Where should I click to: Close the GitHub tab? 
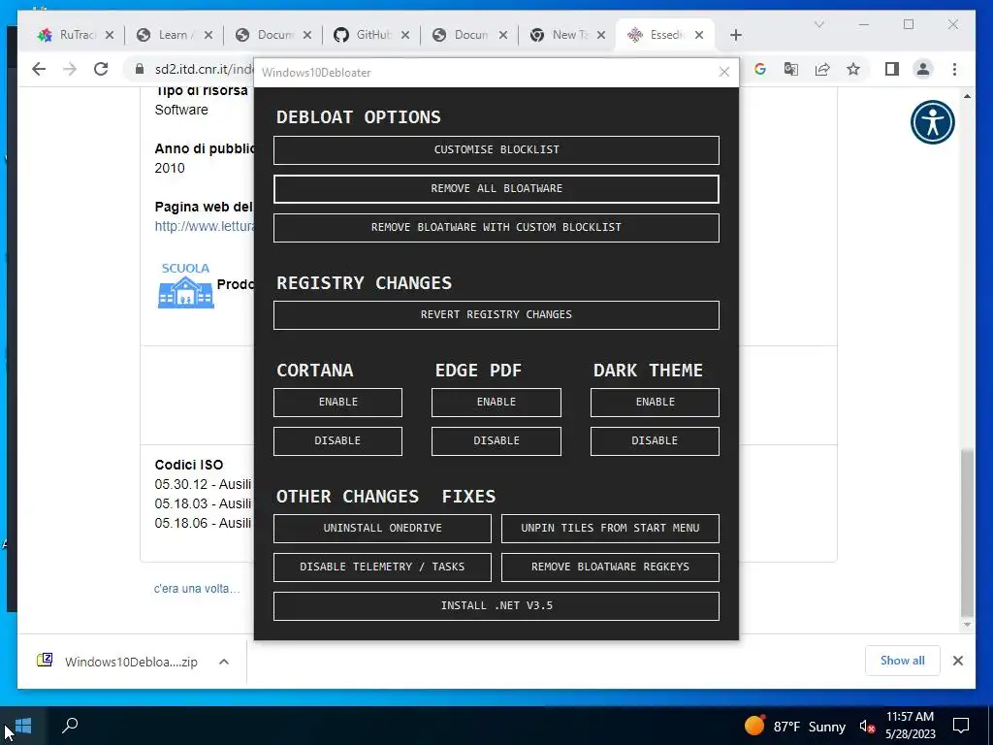click(405, 35)
